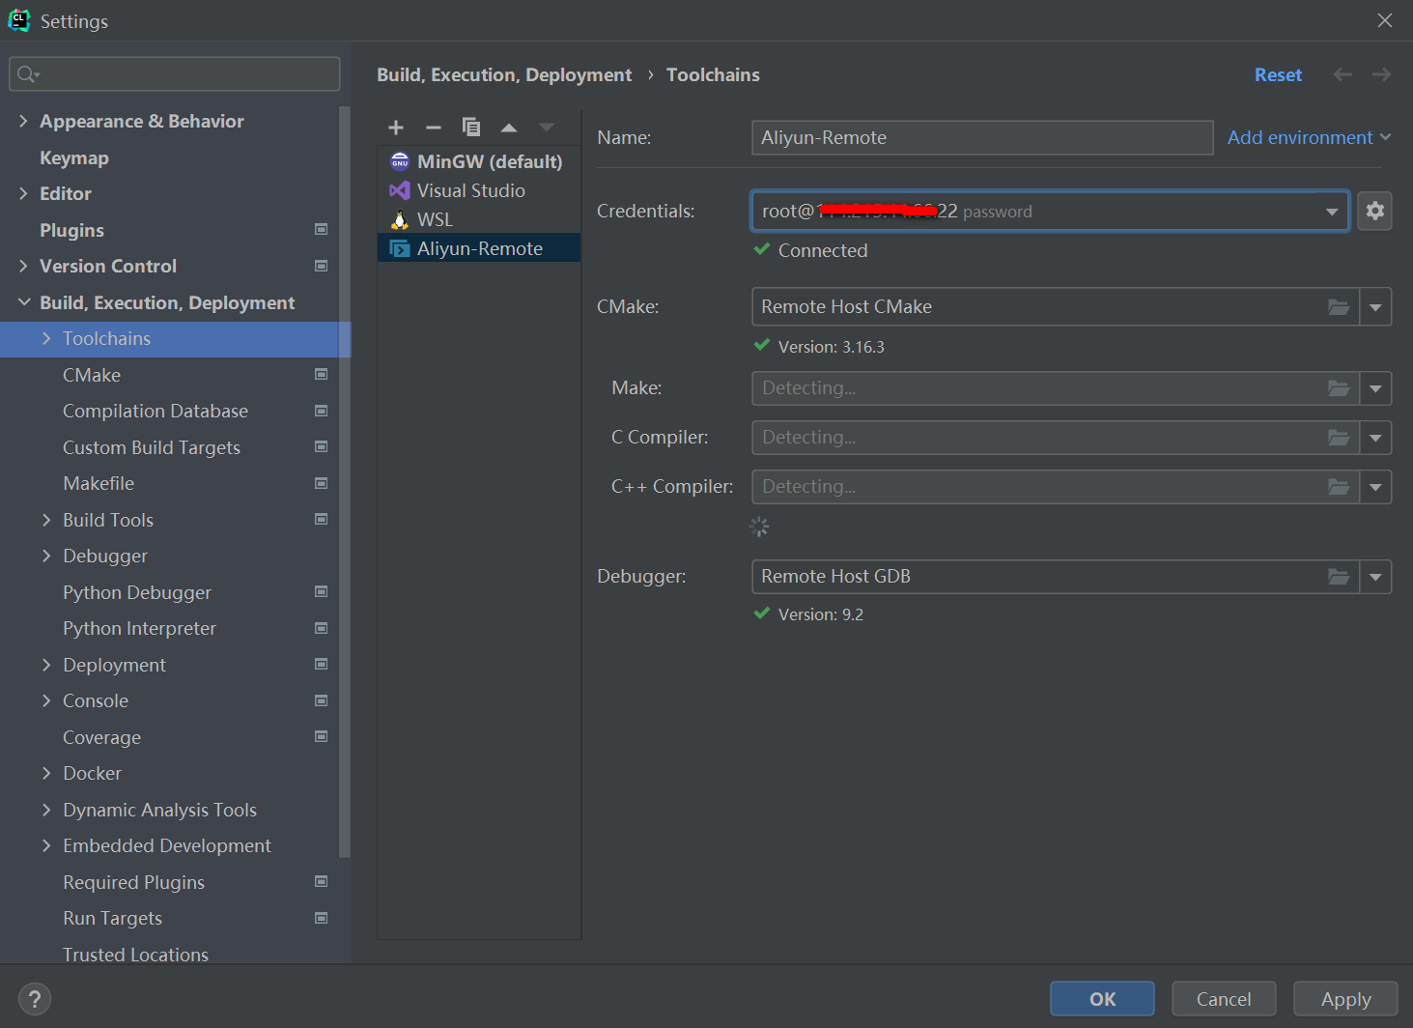Close the Settings dialog
The width and height of the screenshot is (1413, 1028).
click(x=1385, y=20)
